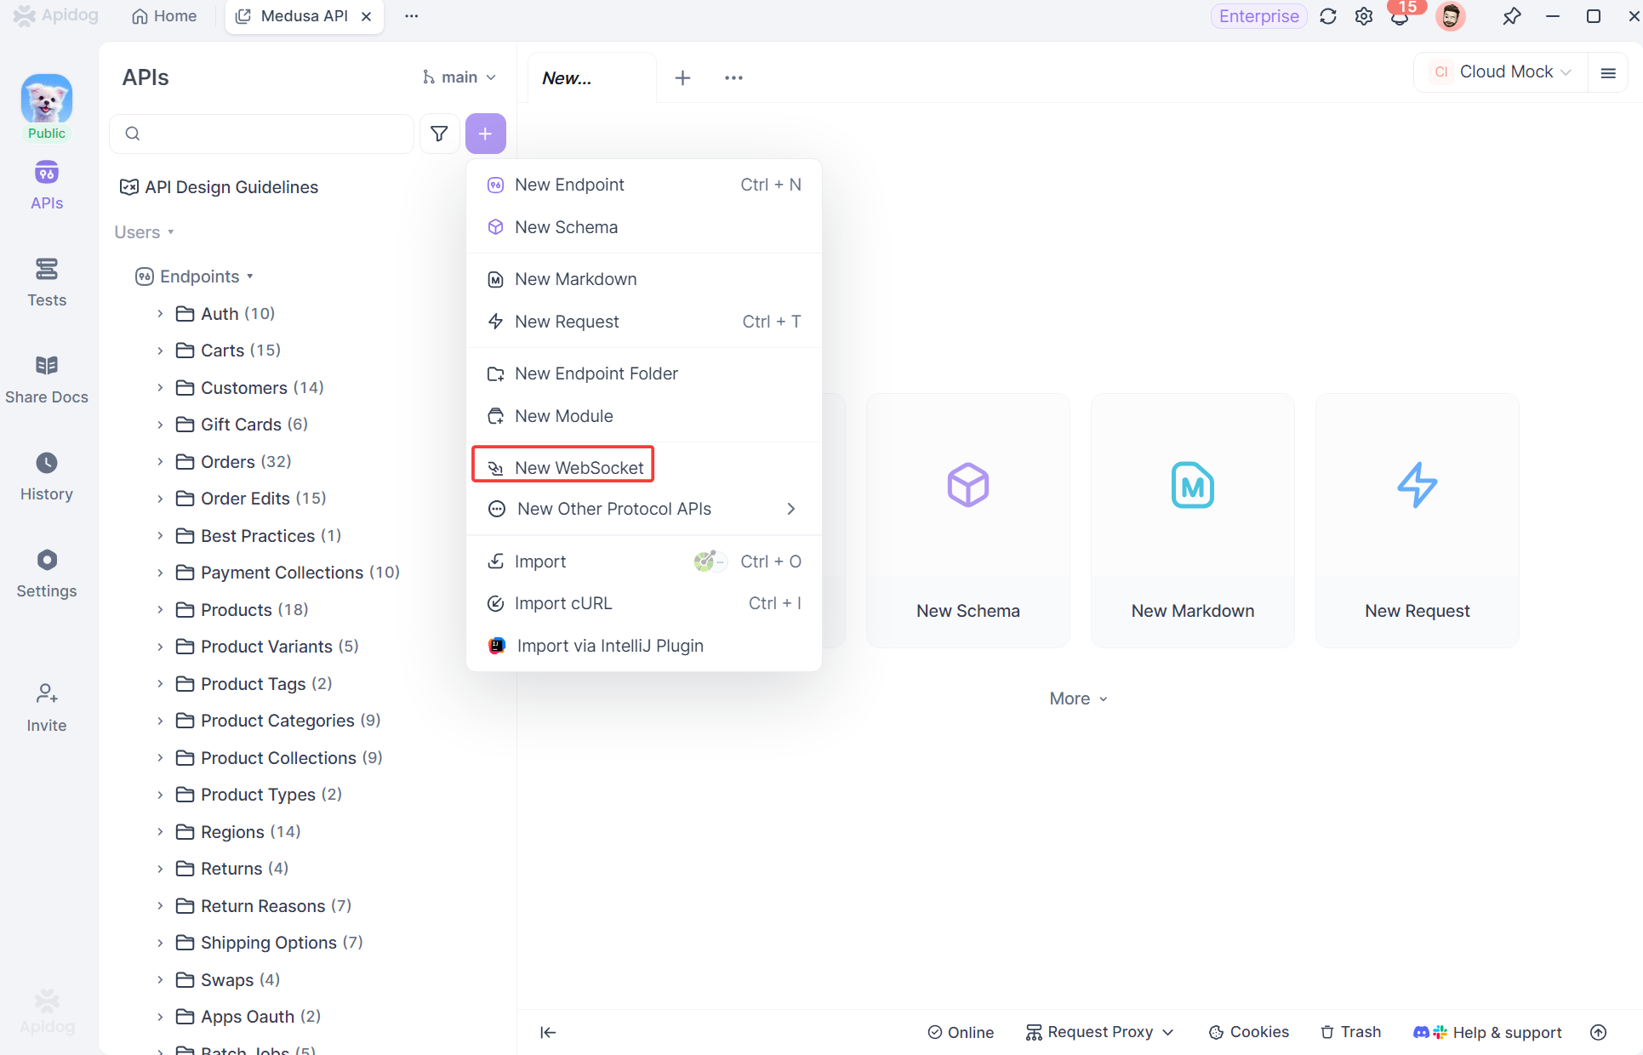Click the filter icon beside search
The width and height of the screenshot is (1643, 1055).
(x=439, y=134)
